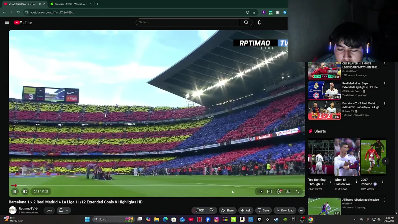Dislike the video
Viewport: 398px width, 224px height.
pyautogui.click(x=211, y=210)
